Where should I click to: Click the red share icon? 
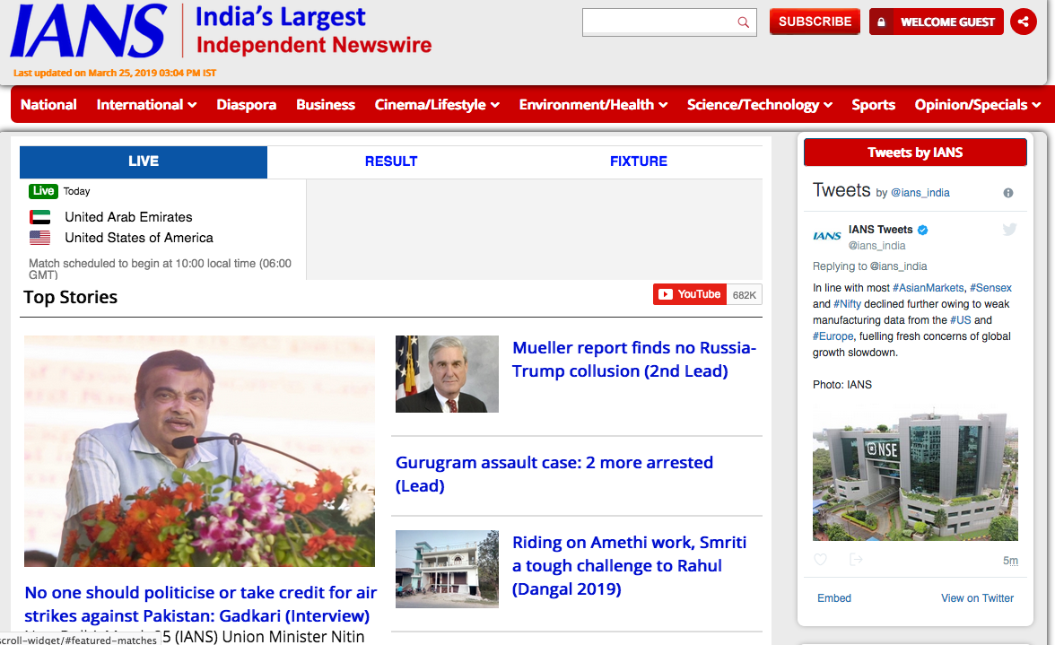[x=1024, y=22]
